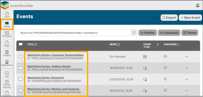Open Ask Me Anything in the sidebar
The image size is (203, 97).
pos(7,84)
